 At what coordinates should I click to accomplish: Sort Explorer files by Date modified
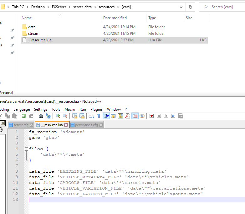tap(115, 18)
